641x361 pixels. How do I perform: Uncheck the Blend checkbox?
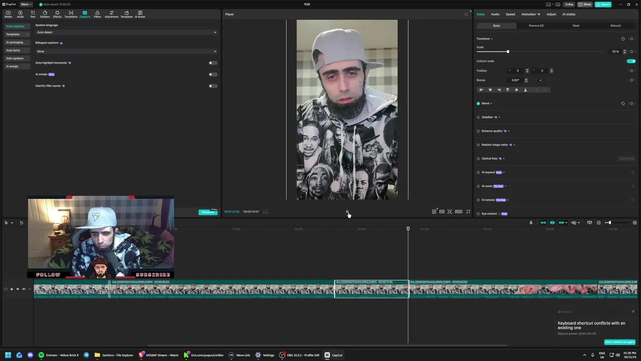tap(478, 103)
